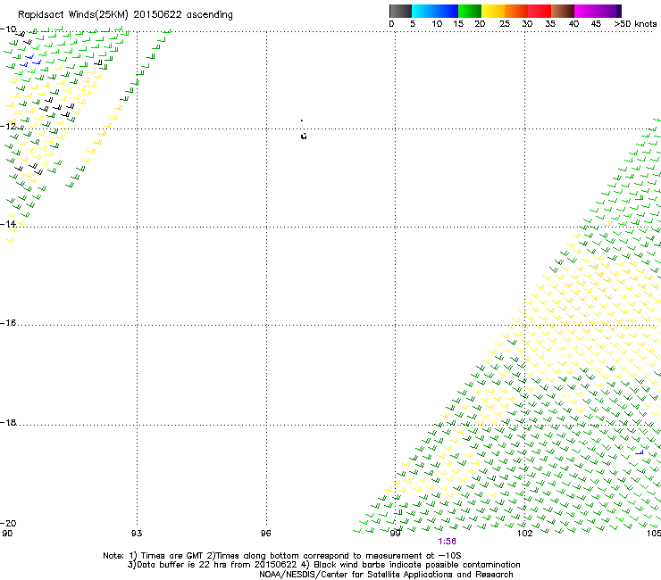This screenshot has width=661, height=580.
Task: Click the 'Data buffer is 22 hrs' note line
Action: point(324,565)
